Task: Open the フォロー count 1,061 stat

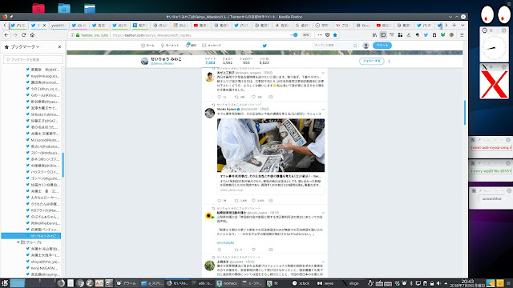Action: [x=228, y=61]
